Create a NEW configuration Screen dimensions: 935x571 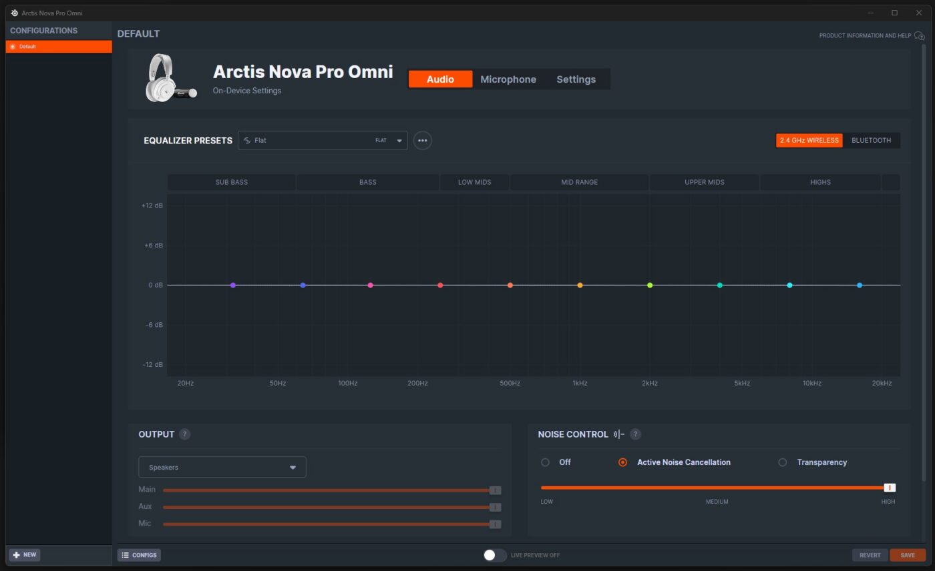click(25, 555)
